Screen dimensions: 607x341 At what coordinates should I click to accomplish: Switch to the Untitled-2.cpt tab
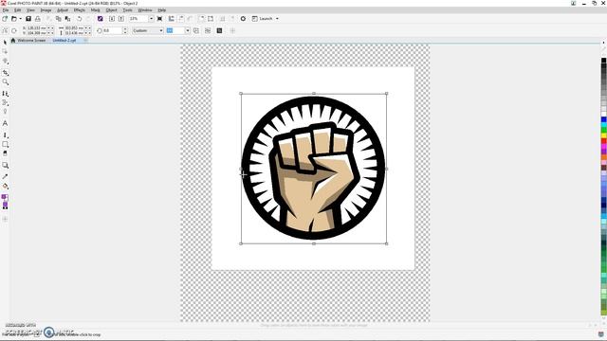(x=64, y=40)
